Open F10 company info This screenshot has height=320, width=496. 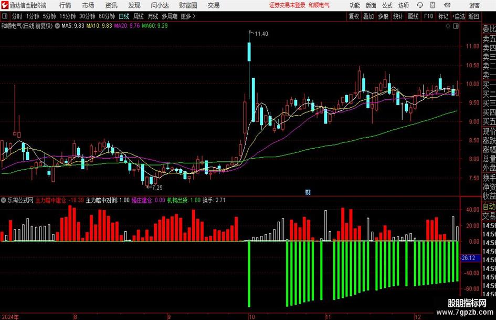(x=428, y=16)
